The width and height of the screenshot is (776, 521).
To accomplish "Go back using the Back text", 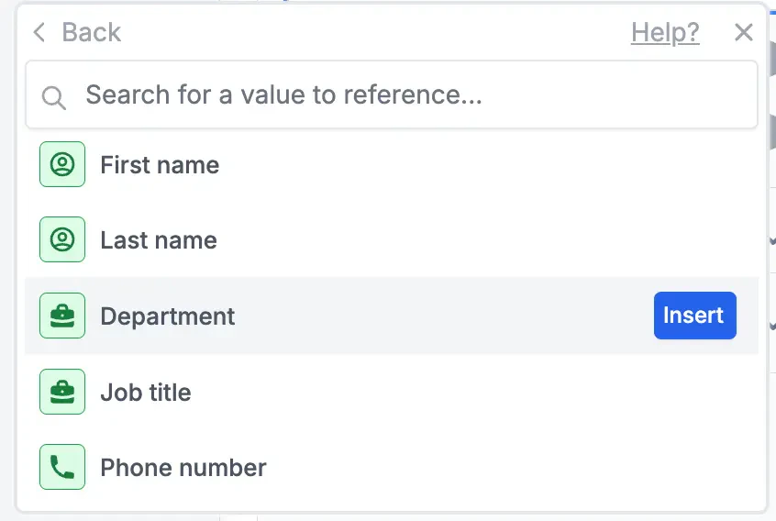I will click(x=91, y=33).
